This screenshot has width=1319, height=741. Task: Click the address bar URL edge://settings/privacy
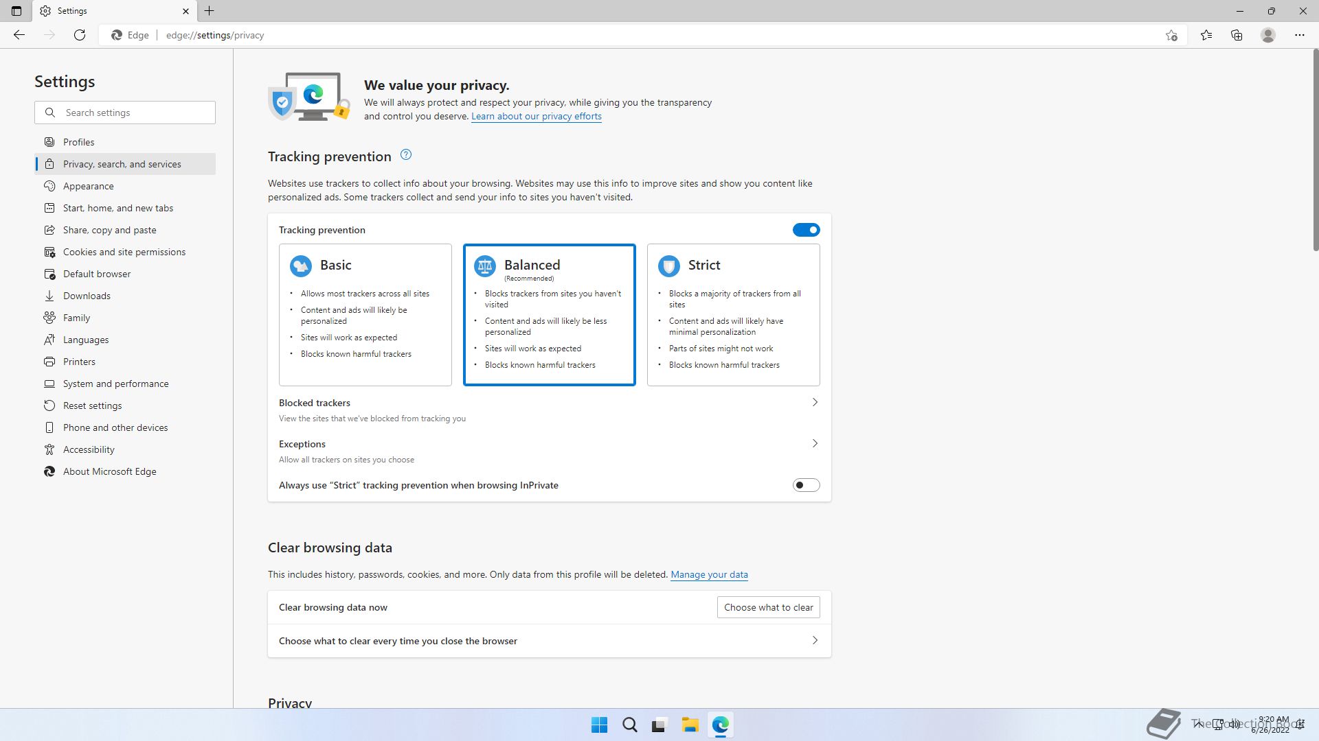click(215, 35)
